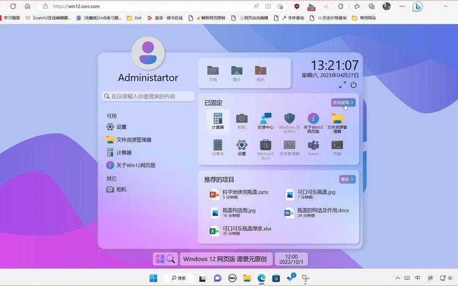Image resolution: width=458 pixels, height=286 pixels.
Task: Open 设置 in the available list
Action: (117, 127)
